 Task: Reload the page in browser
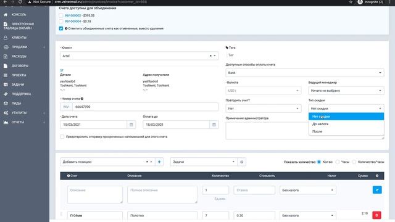pos(20,2)
